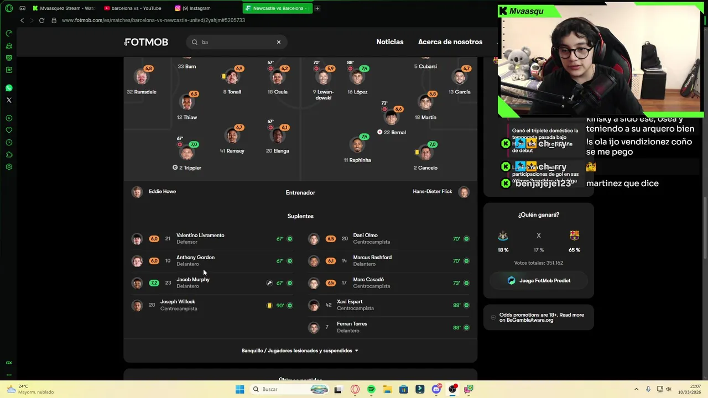Open browser settings gear in sidebar
708x398 pixels.
click(x=9, y=167)
